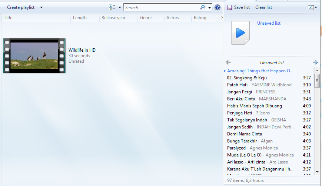Select Jangan Sedih by INDAH Dewi track
Screen dimensions: 322x186
point(268,127)
